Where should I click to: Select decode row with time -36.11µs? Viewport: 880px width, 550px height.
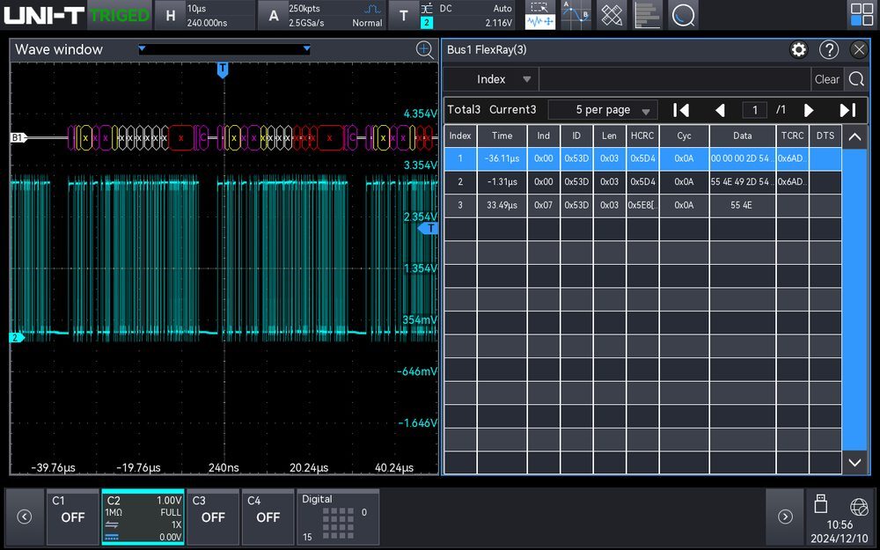coord(642,158)
